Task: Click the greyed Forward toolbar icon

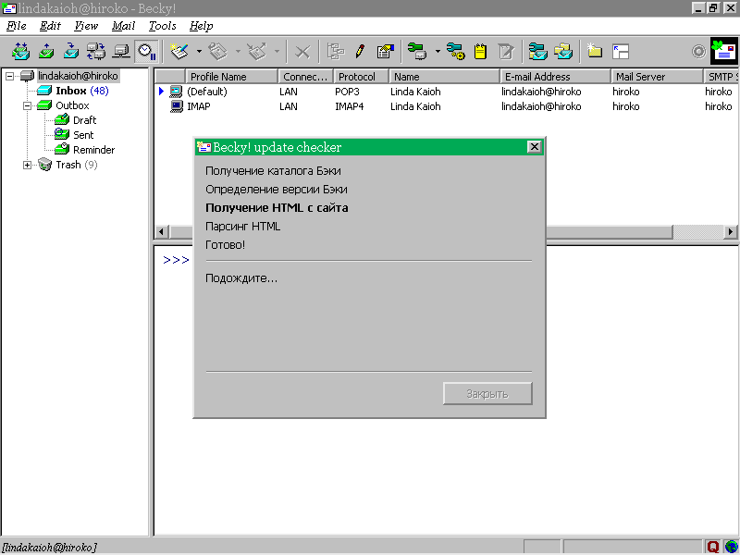Action: coord(257,51)
